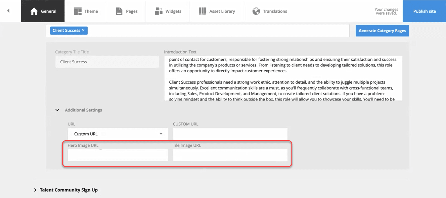Remove the Client Success tag
Viewport: 446px width, 198px height.
point(83,30)
